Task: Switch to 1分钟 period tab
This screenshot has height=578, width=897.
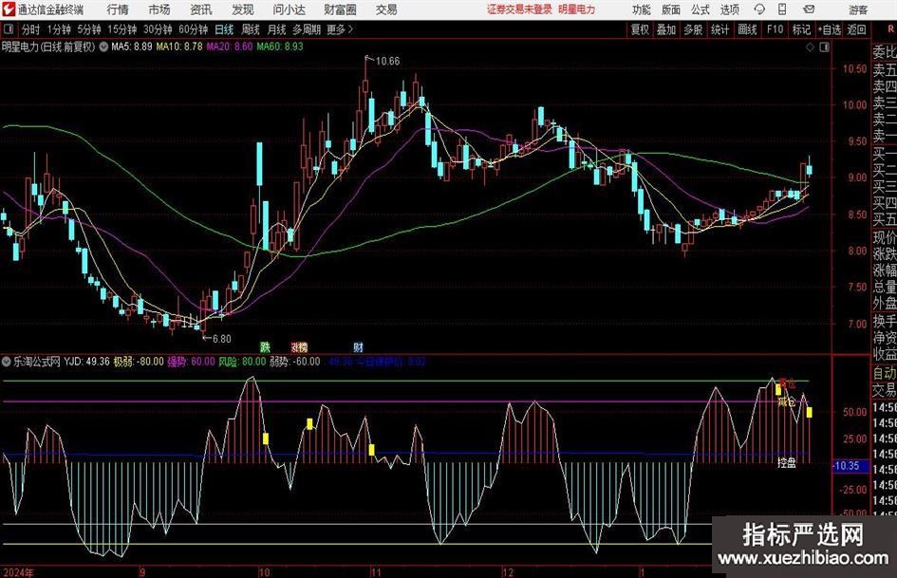Action: [x=58, y=29]
